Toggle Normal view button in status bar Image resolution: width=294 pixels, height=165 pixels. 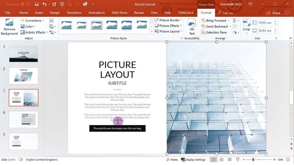point(213,160)
